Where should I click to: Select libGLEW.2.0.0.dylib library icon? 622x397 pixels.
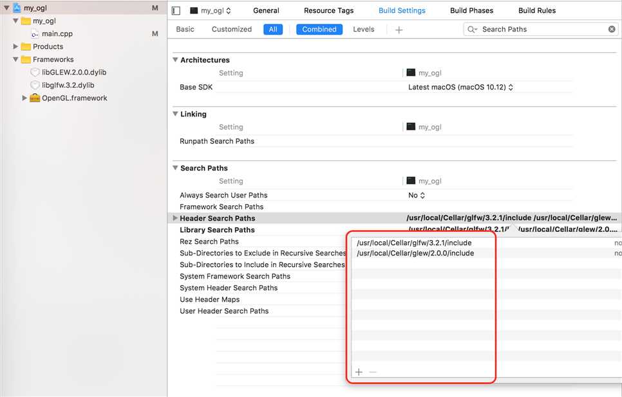[x=35, y=72]
